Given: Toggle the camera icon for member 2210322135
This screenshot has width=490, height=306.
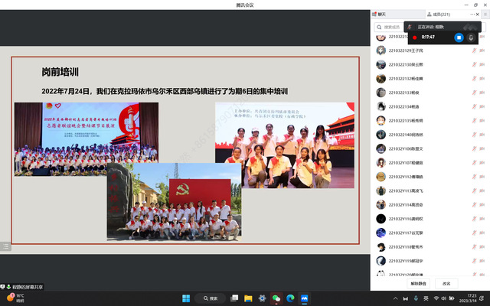Looking at the screenshot, I should pos(482,121).
